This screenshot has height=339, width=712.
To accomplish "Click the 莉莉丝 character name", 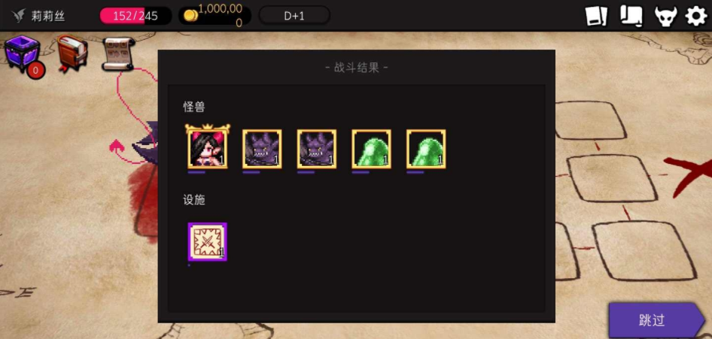I will click(x=47, y=17).
